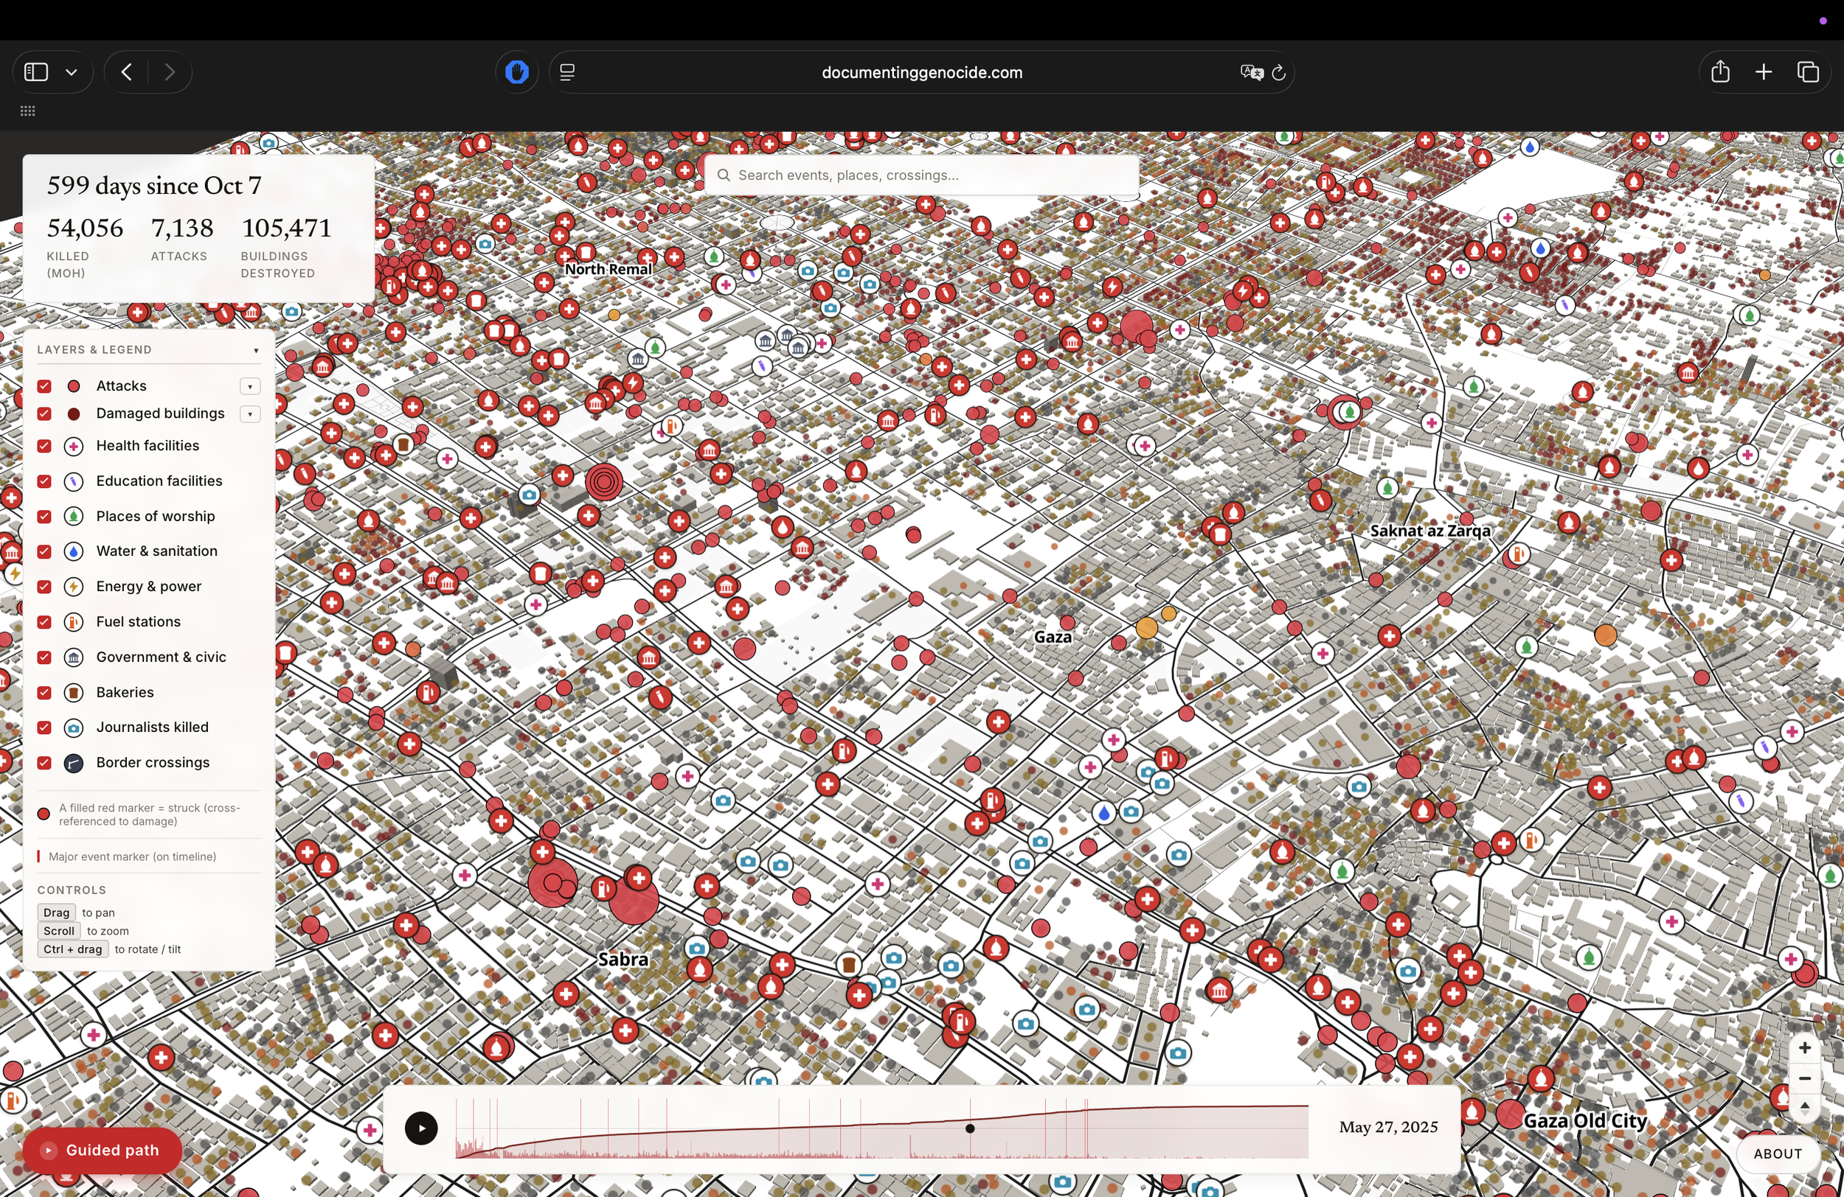Click the Journalists killed legend icon
The height and width of the screenshot is (1197, 1844).
[x=74, y=727]
